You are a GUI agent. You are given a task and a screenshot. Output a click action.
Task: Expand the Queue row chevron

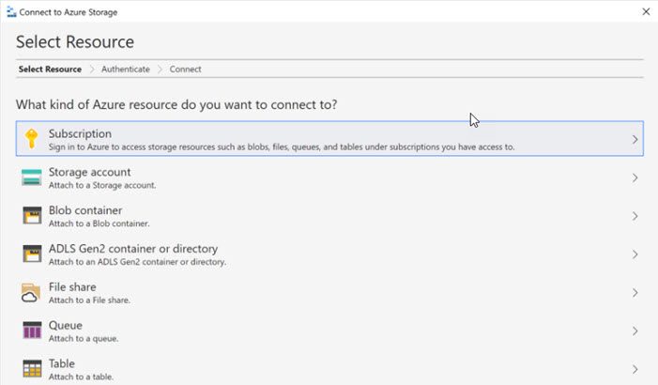click(x=635, y=331)
